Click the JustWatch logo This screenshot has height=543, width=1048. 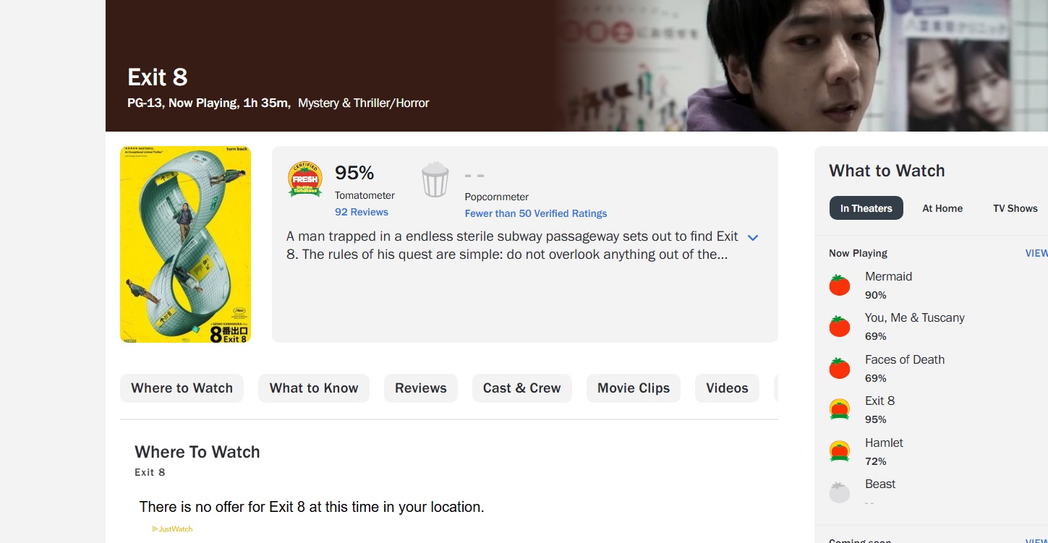click(173, 529)
